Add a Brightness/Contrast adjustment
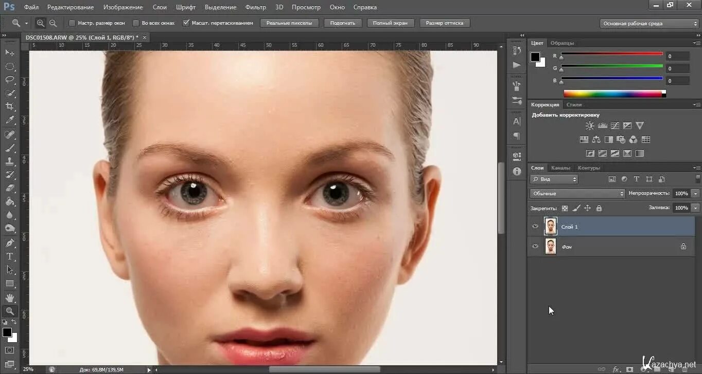Image resolution: width=702 pixels, height=374 pixels. [x=590, y=125]
